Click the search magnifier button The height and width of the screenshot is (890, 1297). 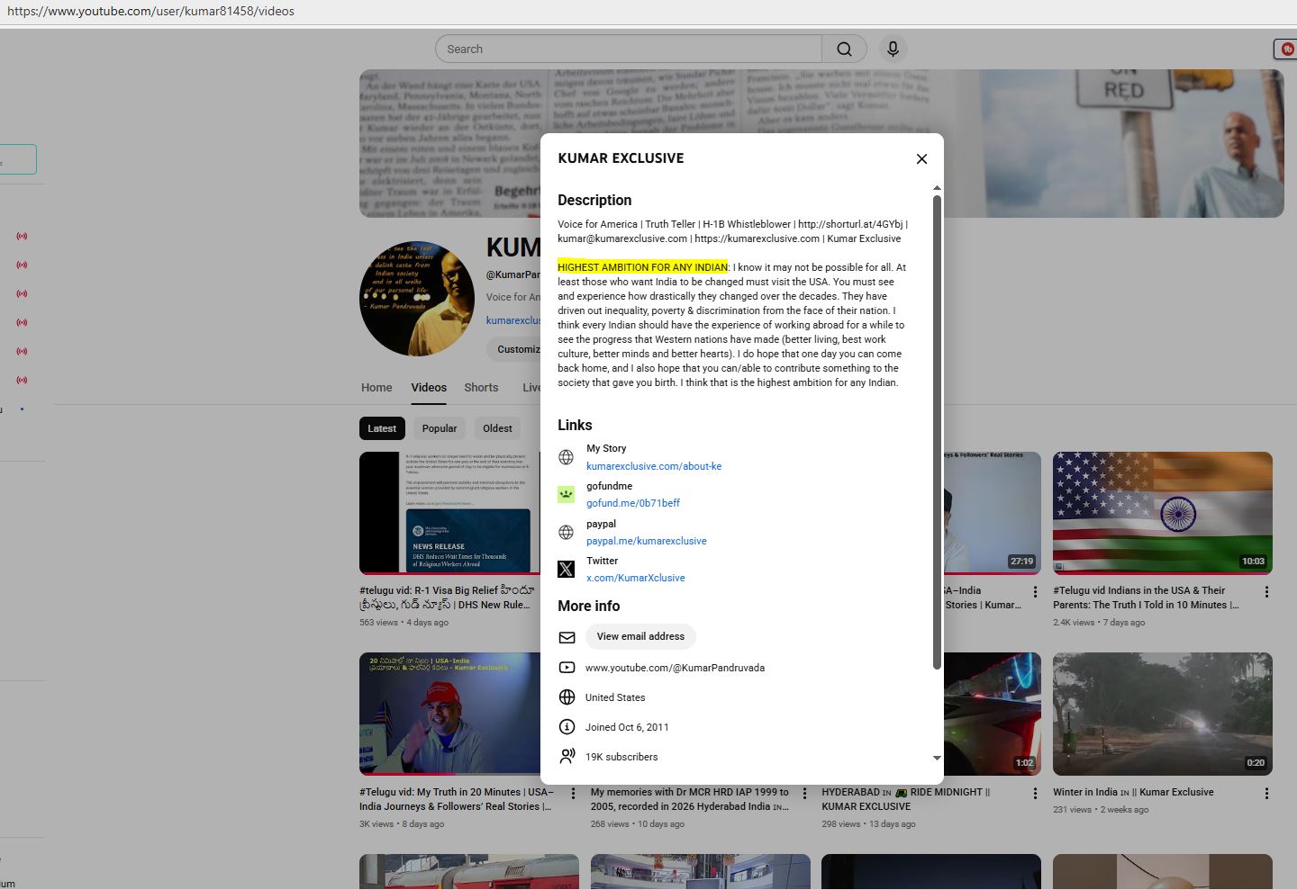pos(844,49)
